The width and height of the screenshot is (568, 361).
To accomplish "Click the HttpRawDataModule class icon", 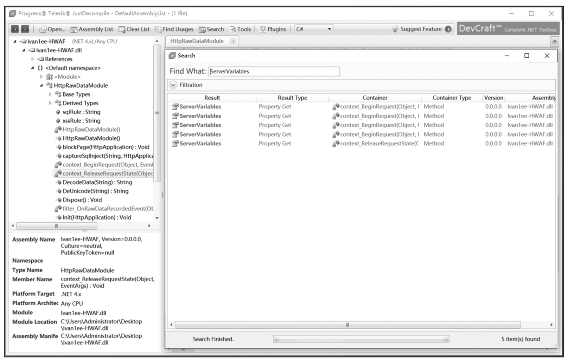I will (x=49, y=85).
